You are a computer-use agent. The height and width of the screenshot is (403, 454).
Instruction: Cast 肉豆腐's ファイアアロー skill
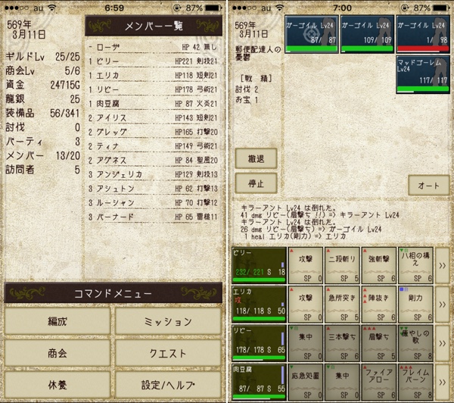click(x=379, y=382)
